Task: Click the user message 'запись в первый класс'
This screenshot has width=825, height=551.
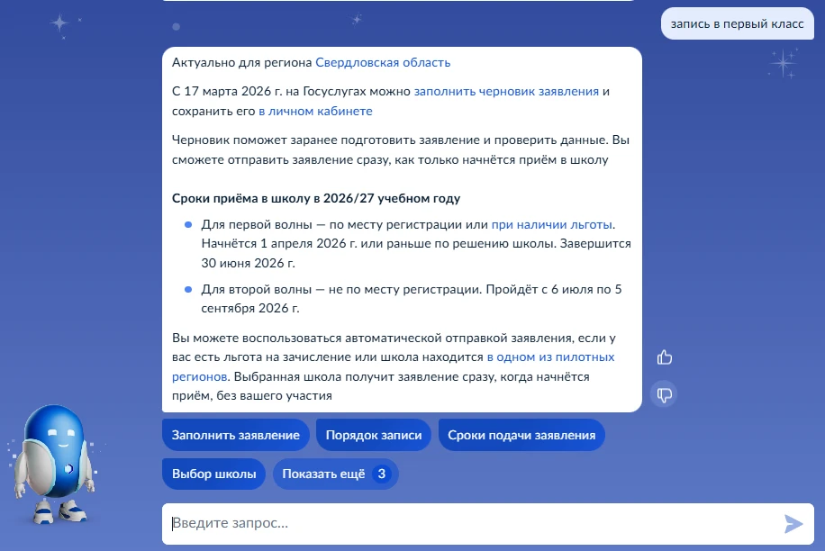Action: (x=737, y=24)
